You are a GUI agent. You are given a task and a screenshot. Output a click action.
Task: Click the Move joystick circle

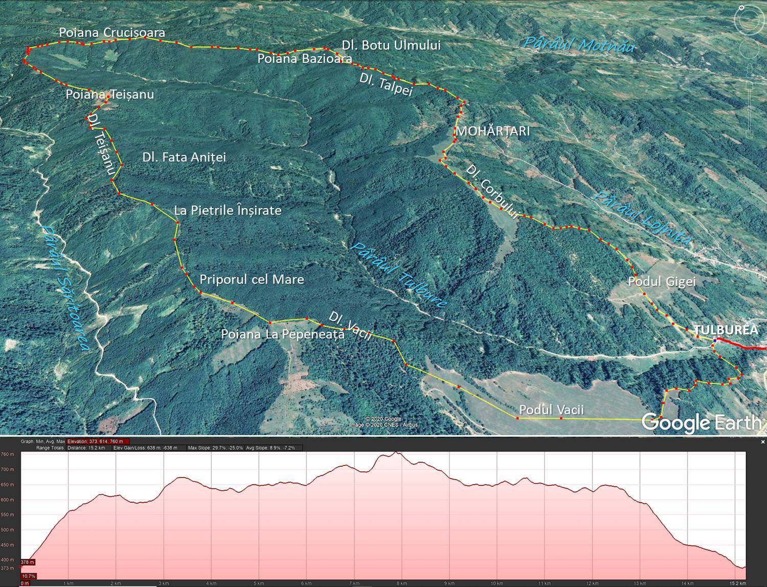(x=749, y=50)
